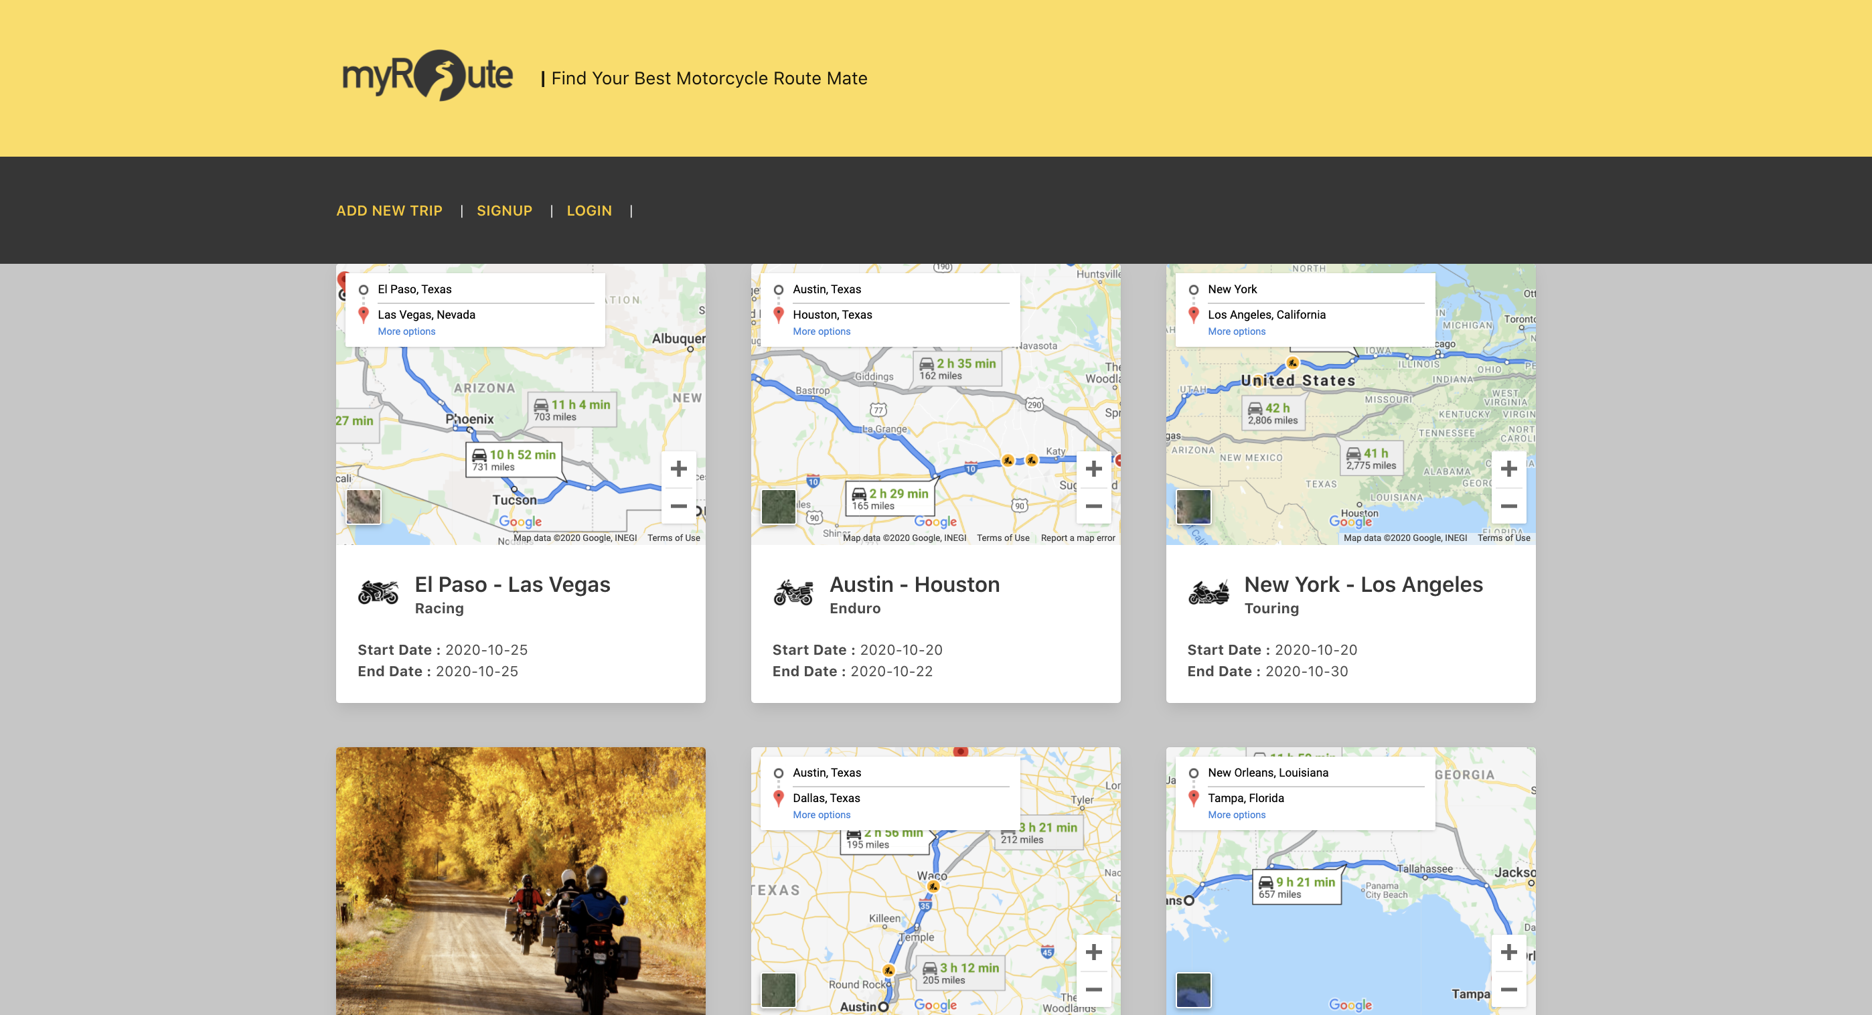The width and height of the screenshot is (1872, 1015).
Task: Click More options under Houston, Texas
Action: [x=822, y=331]
